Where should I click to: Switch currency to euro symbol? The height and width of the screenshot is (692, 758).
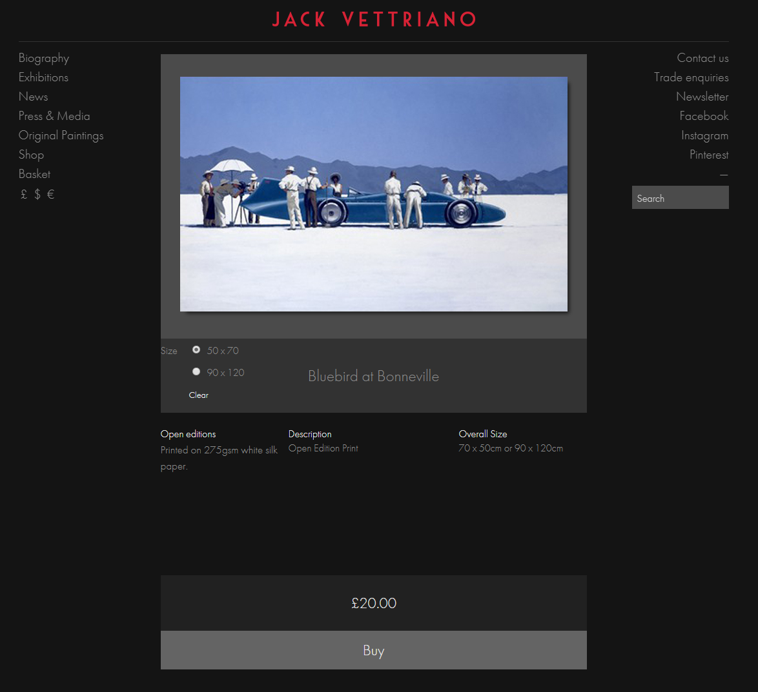click(x=50, y=194)
